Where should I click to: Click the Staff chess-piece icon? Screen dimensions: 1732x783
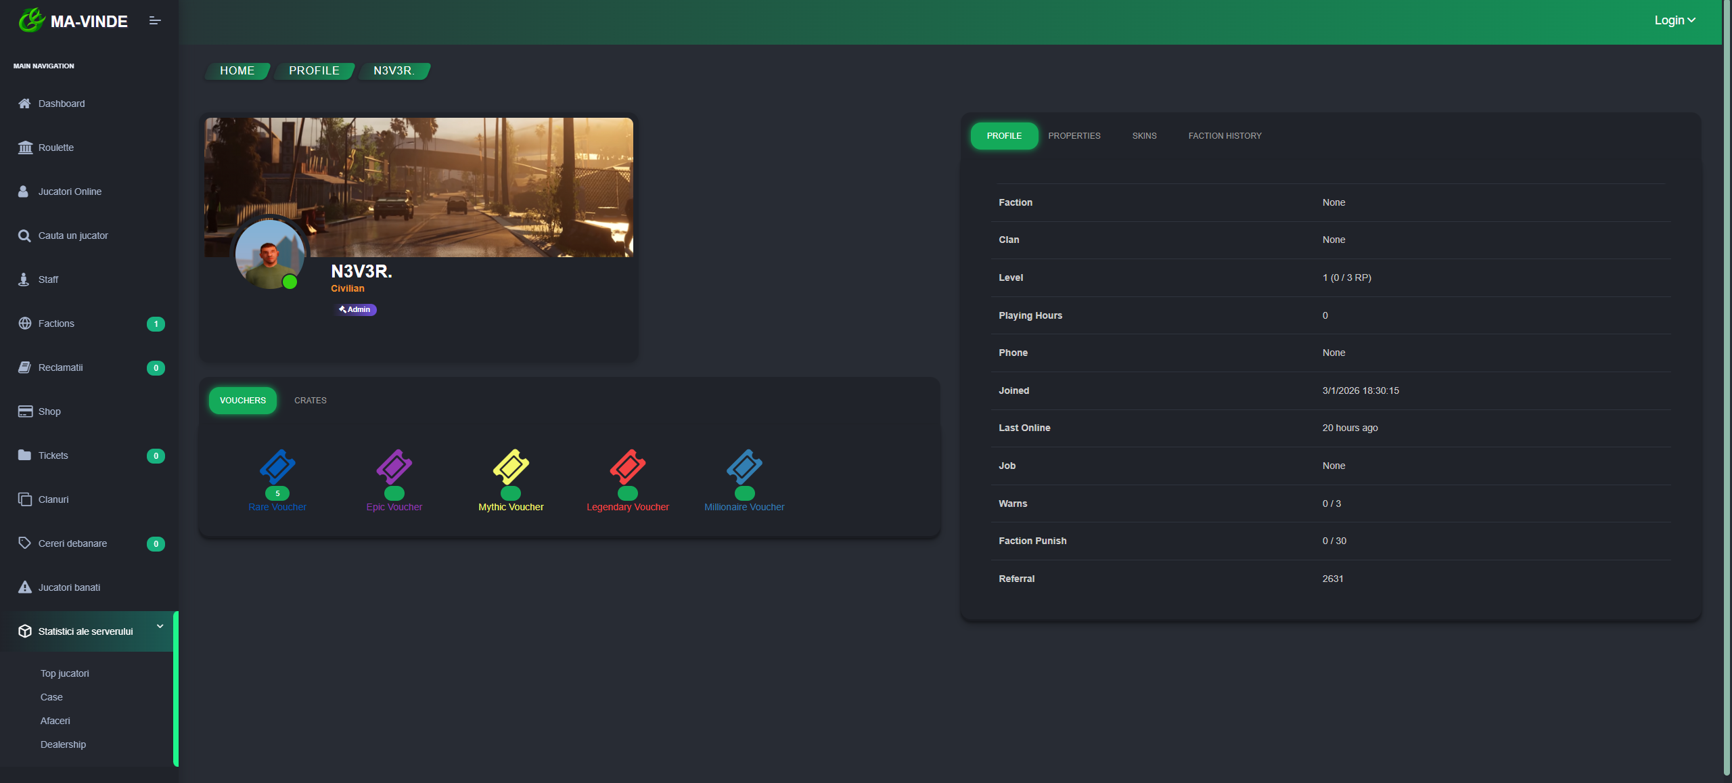click(x=24, y=279)
